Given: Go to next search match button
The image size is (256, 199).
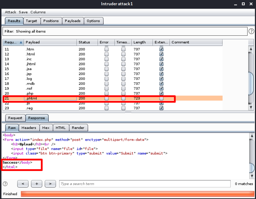Looking at the screenshot, I should point(50,184).
